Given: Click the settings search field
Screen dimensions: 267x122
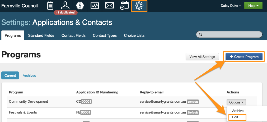Looking at the screenshot, I should pyautogui.click(x=229, y=34).
